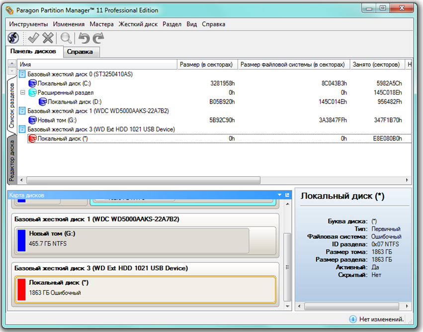
Task: Click the right arrow of partition list scrollbar
Action: pos(407,180)
